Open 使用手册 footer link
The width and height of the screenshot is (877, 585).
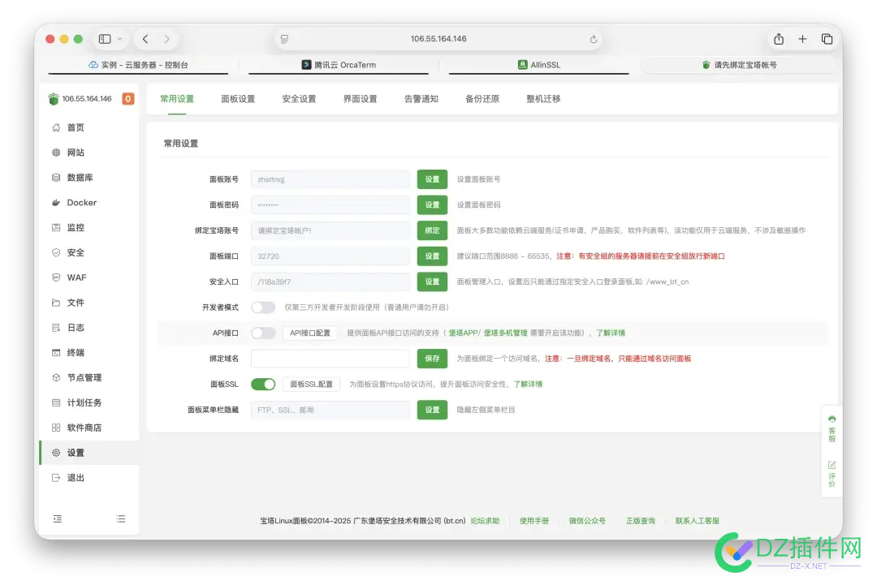[x=534, y=521]
